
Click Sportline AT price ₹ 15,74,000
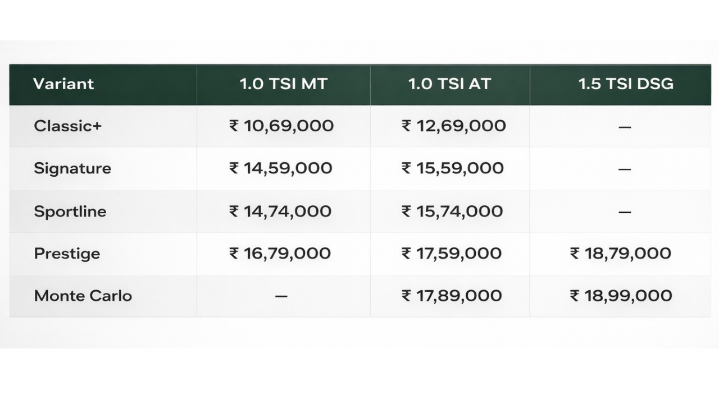[x=452, y=212]
